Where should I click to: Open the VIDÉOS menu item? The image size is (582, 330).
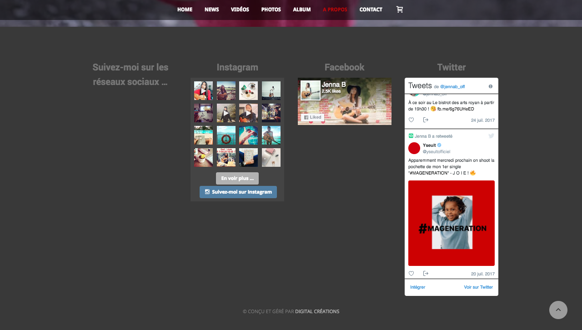click(240, 10)
